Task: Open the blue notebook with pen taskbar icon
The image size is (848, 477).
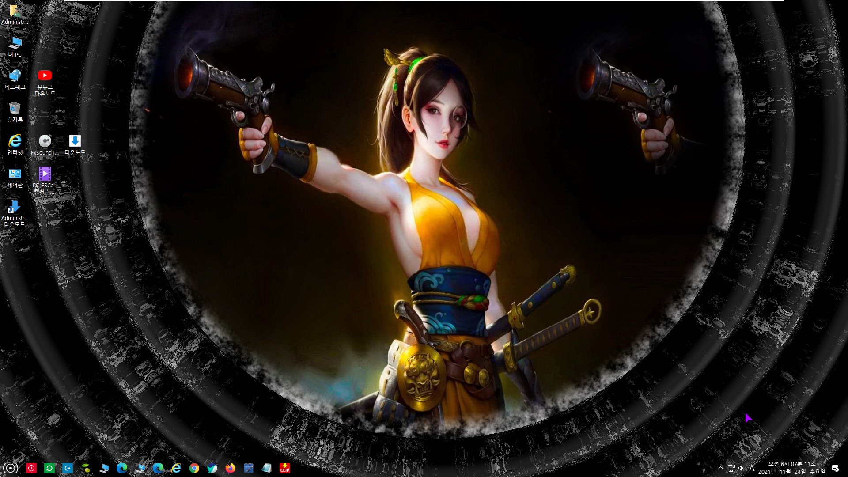Action: point(249,468)
